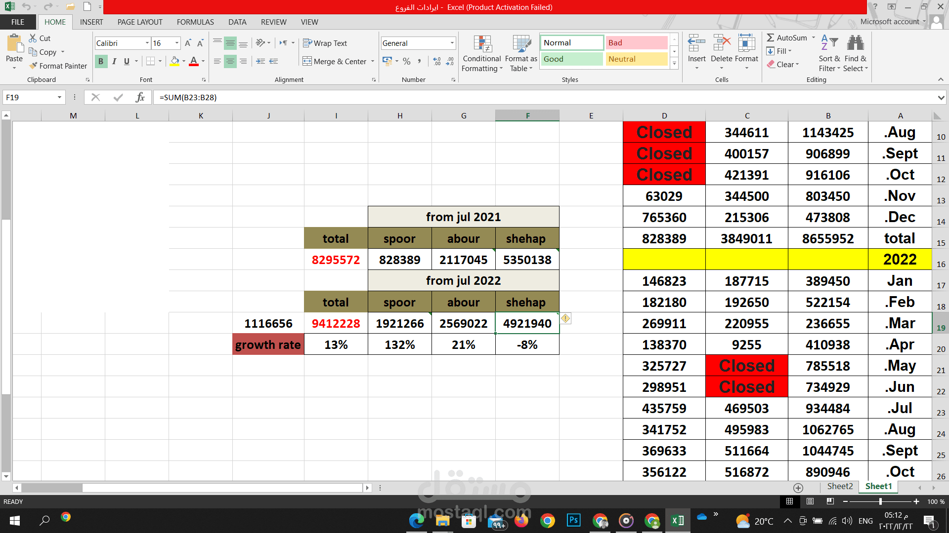Toggle Wrap Text
Screen dimensions: 949x533
coord(325,43)
